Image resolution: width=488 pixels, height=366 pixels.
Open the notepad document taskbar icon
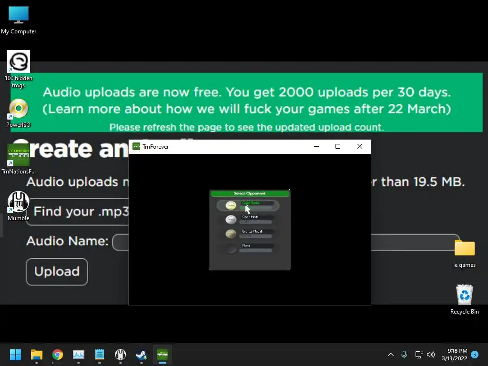(x=99, y=355)
